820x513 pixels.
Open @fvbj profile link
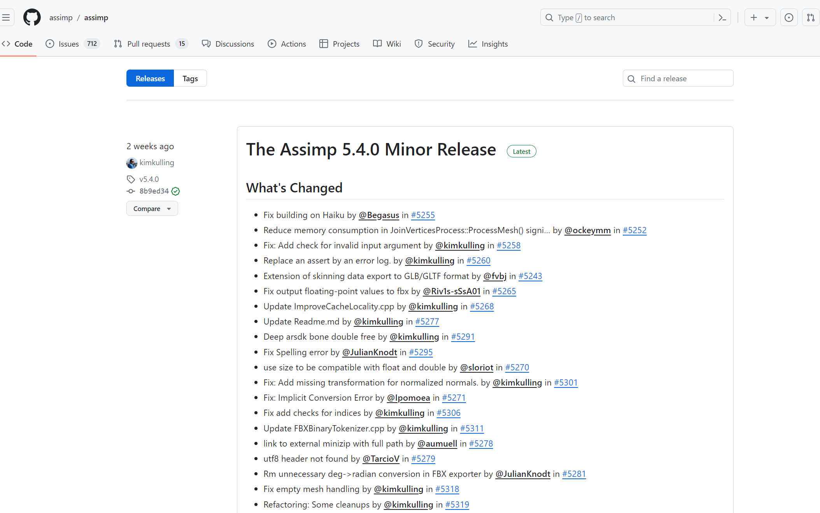(x=495, y=276)
